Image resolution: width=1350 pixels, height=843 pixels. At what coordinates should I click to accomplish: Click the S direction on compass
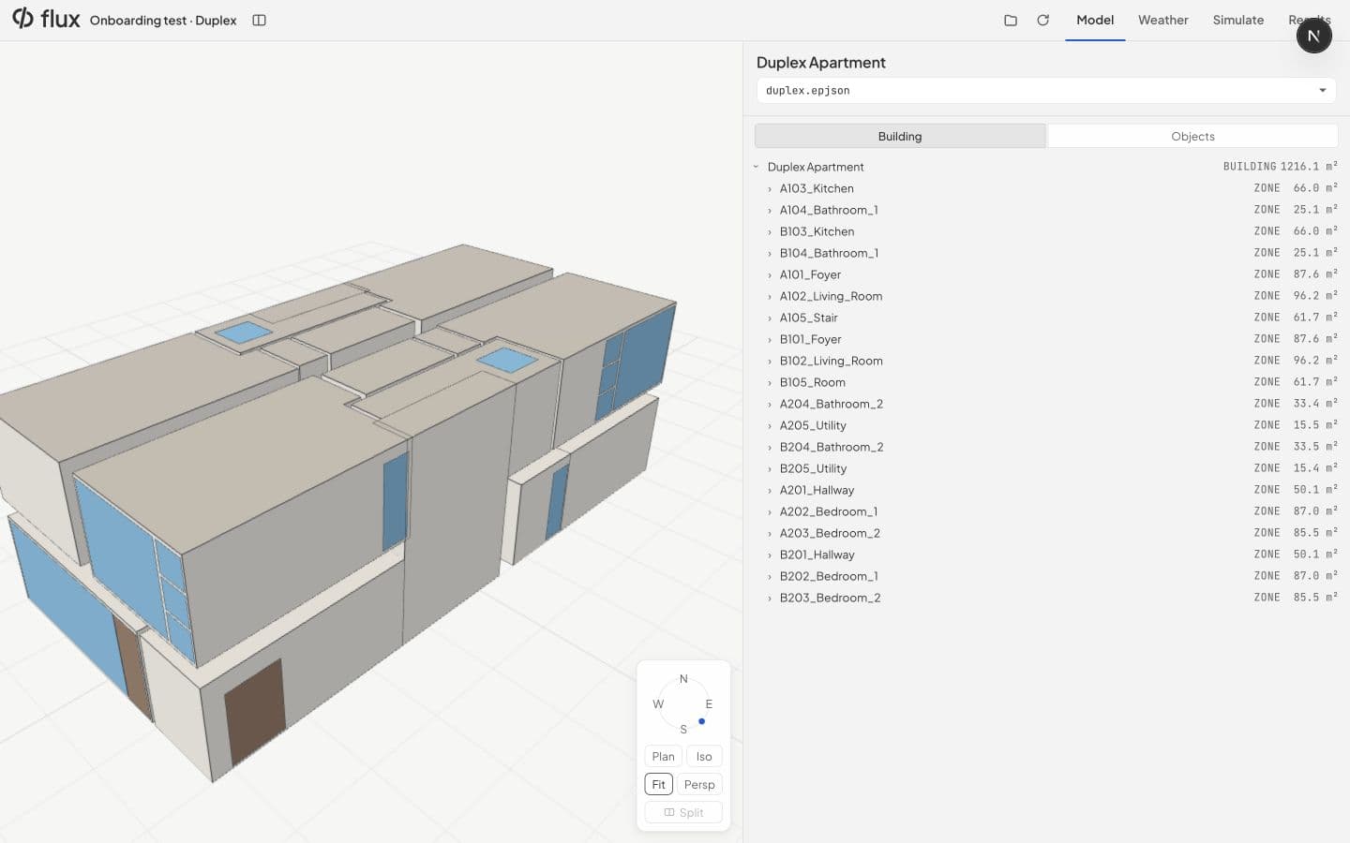pos(683,729)
